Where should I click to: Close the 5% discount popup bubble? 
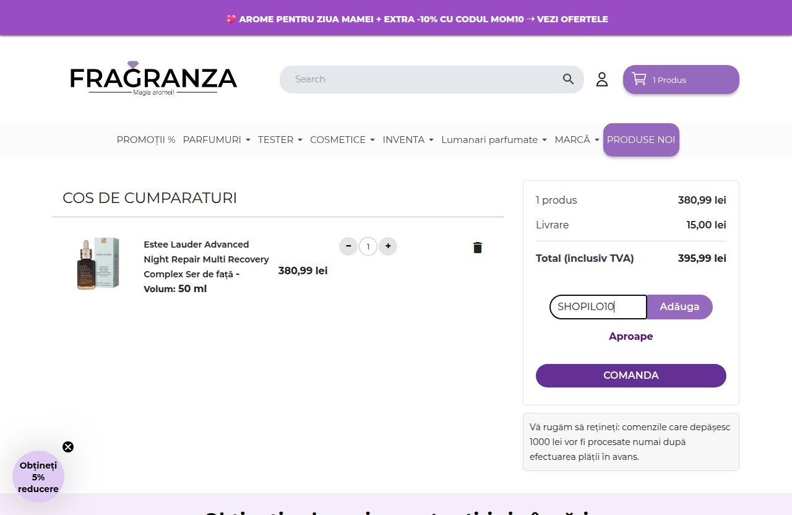click(x=68, y=447)
